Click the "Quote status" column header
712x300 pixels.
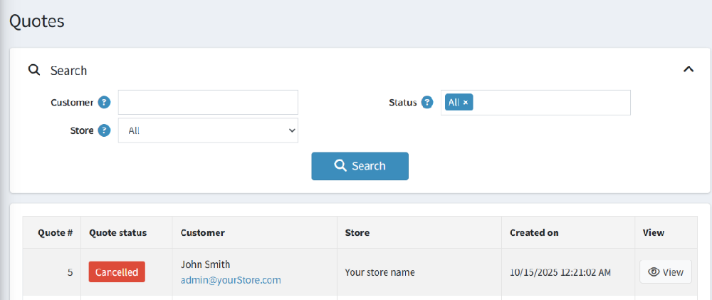[x=118, y=233]
